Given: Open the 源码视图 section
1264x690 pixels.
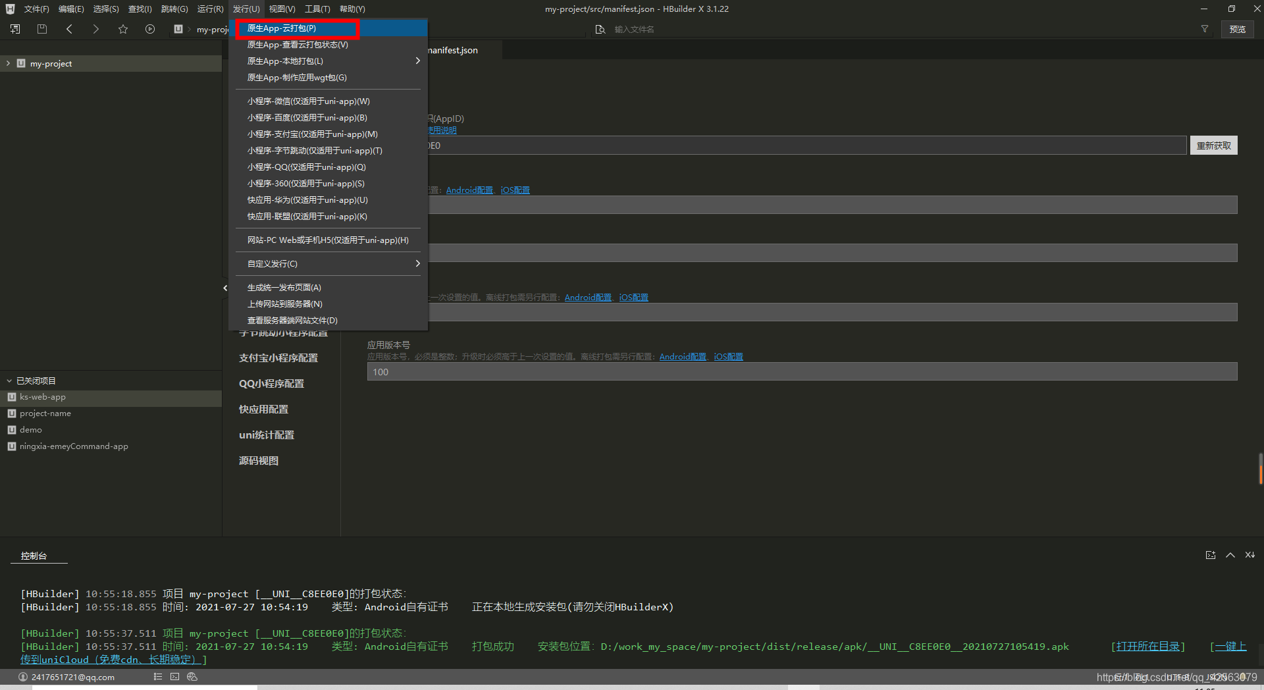Looking at the screenshot, I should 259,461.
